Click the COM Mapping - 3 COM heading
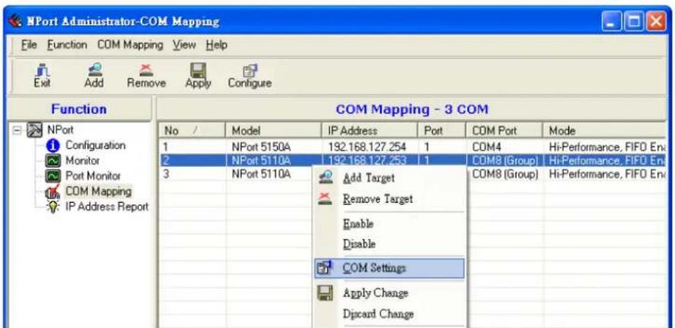Screen dimensions: 675x328 [x=412, y=109]
